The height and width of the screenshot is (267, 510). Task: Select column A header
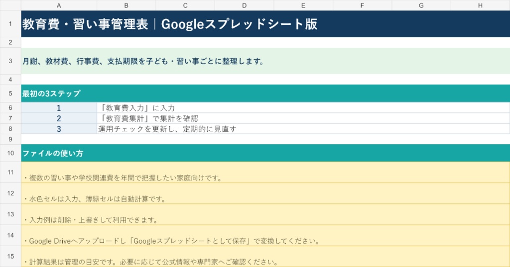click(x=59, y=5)
